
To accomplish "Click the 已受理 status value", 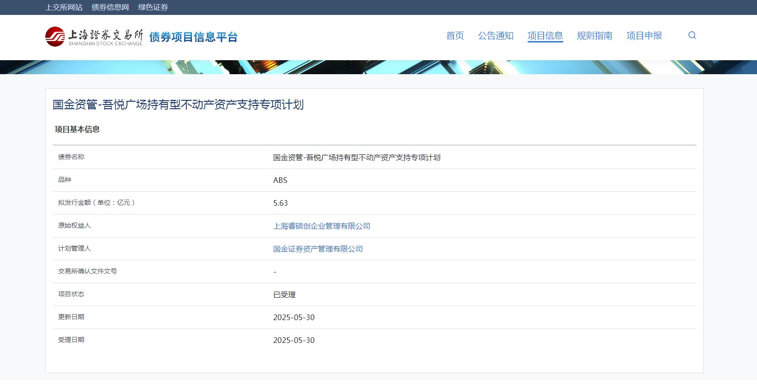I will point(284,294).
